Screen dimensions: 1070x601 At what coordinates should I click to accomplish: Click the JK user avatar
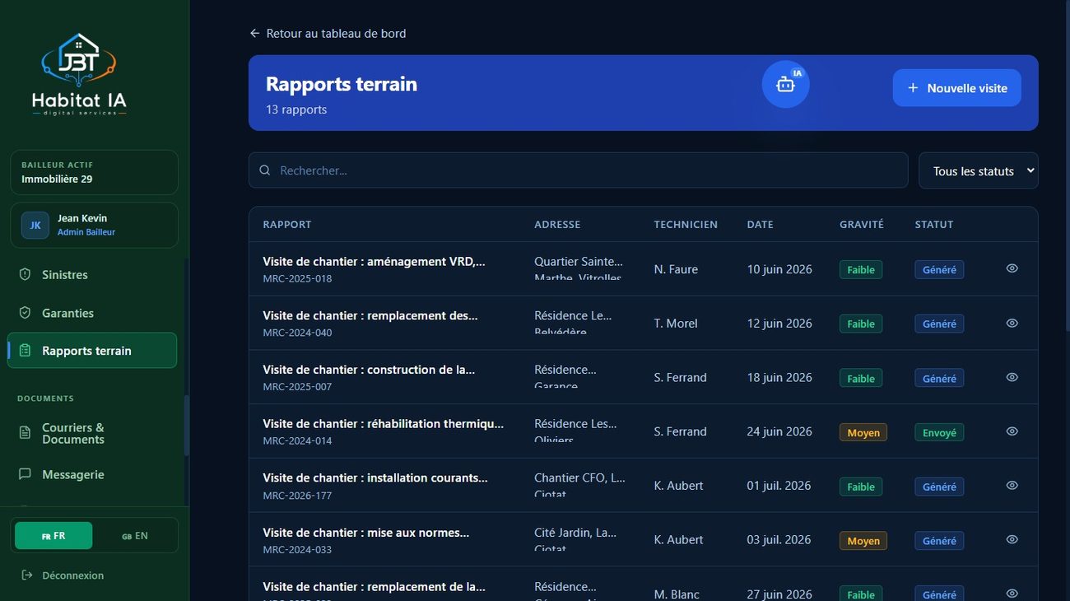coord(35,225)
